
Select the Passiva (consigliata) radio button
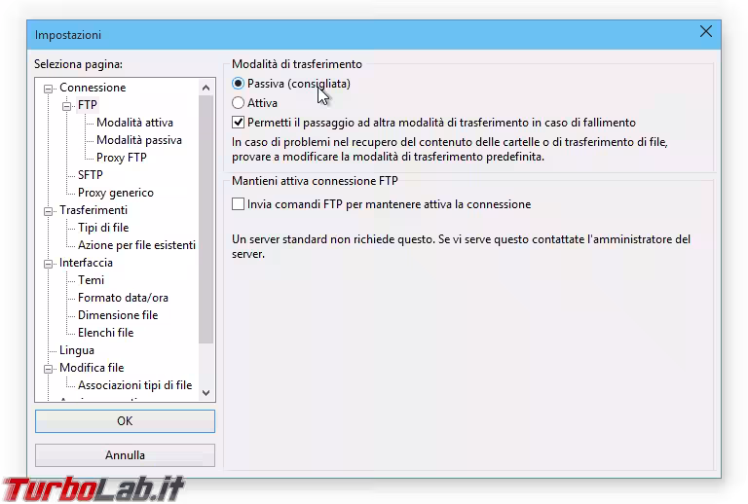tap(239, 84)
